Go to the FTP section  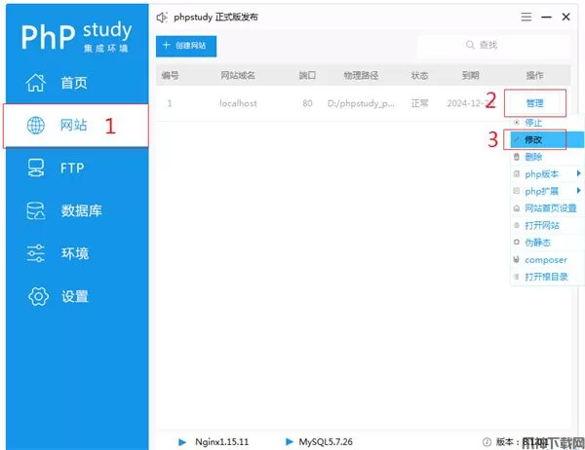click(77, 168)
